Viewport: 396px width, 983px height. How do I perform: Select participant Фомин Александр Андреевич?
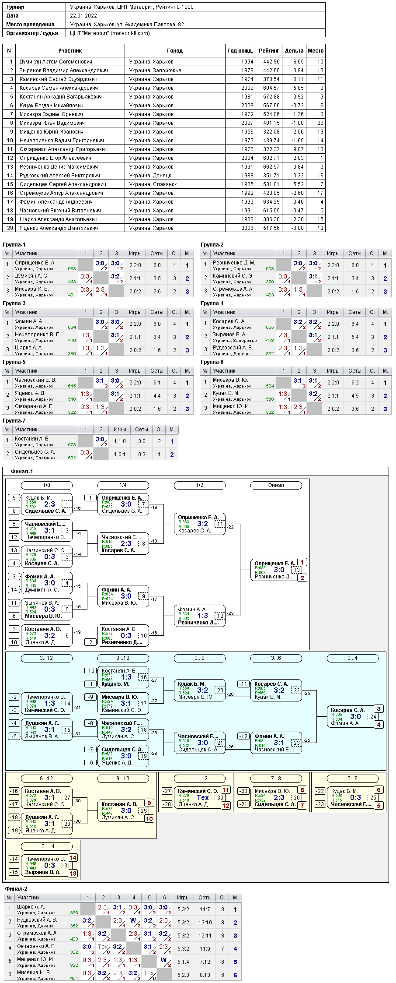[56, 202]
